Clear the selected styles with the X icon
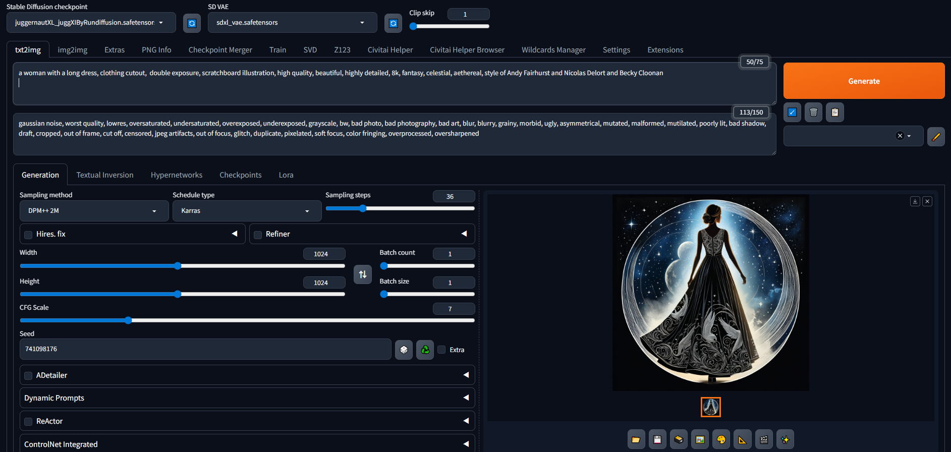This screenshot has width=951, height=452. click(900, 136)
